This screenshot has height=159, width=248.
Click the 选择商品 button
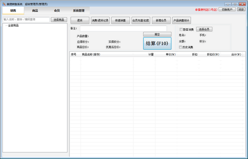[59, 19]
